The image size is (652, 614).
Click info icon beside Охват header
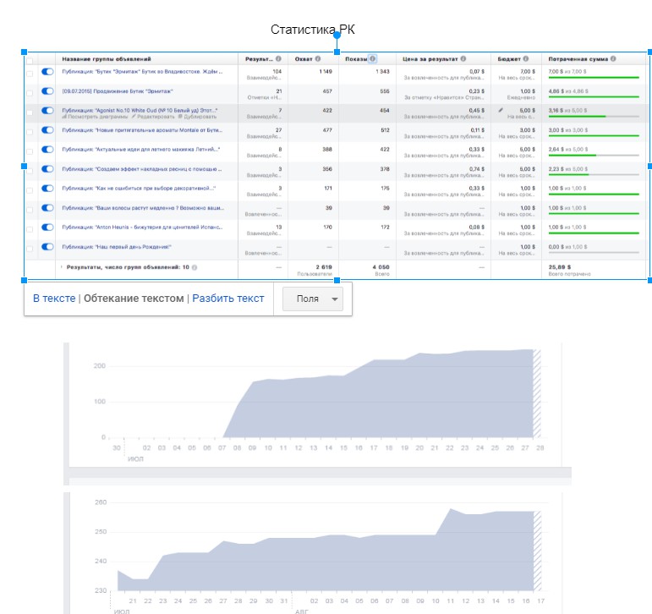click(318, 59)
